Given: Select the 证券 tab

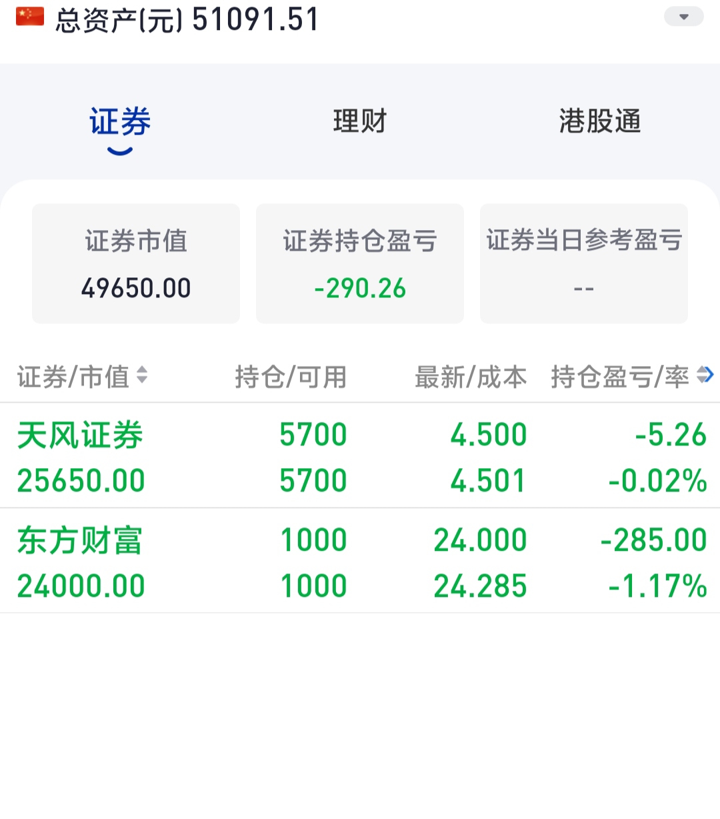Looking at the screenshot, I should click(x=120, y=122).
